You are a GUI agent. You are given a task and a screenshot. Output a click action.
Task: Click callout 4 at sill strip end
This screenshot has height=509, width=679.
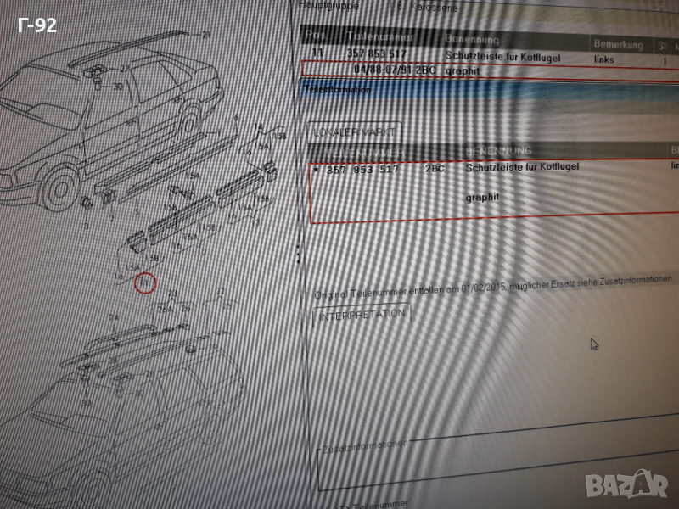click(235, 117)
